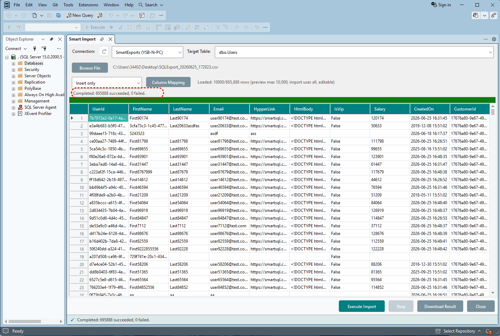Click the Execute Import button
The width and height of the screenshot is (500, 336).
362,306
